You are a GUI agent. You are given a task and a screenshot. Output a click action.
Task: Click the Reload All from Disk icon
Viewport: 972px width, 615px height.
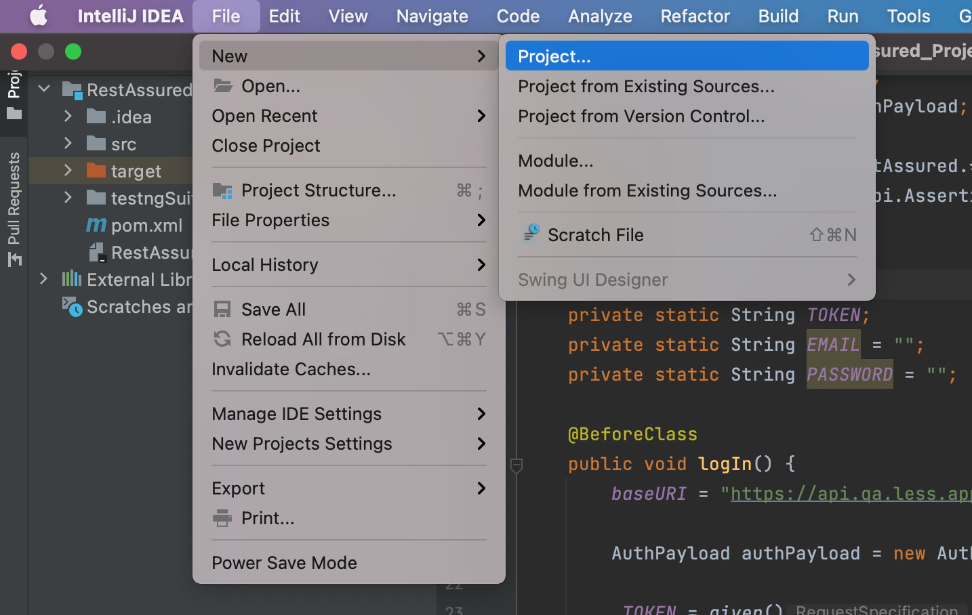click(x=222, y=339)
